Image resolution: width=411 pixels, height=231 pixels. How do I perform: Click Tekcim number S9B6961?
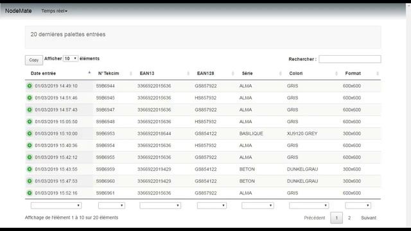(x=105, y=193)
